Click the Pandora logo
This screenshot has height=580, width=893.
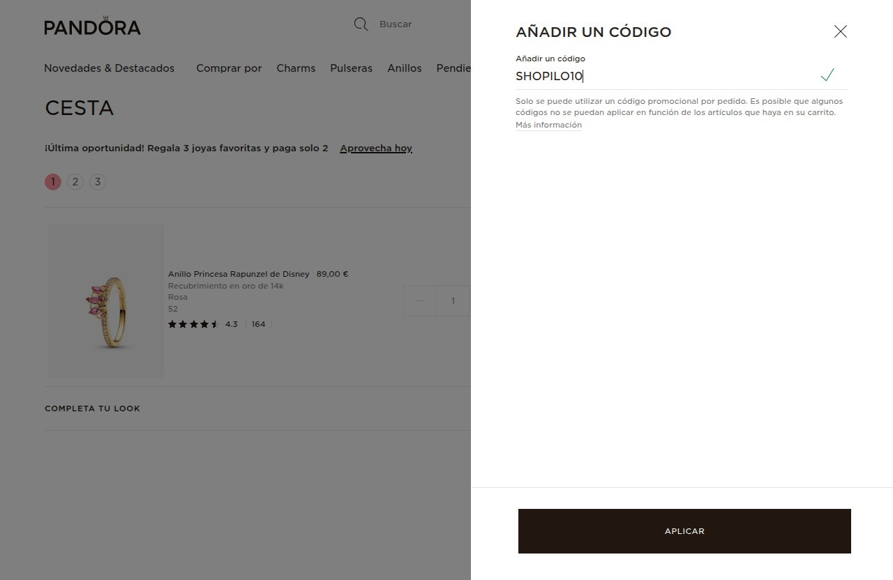[x=92, y=26]
